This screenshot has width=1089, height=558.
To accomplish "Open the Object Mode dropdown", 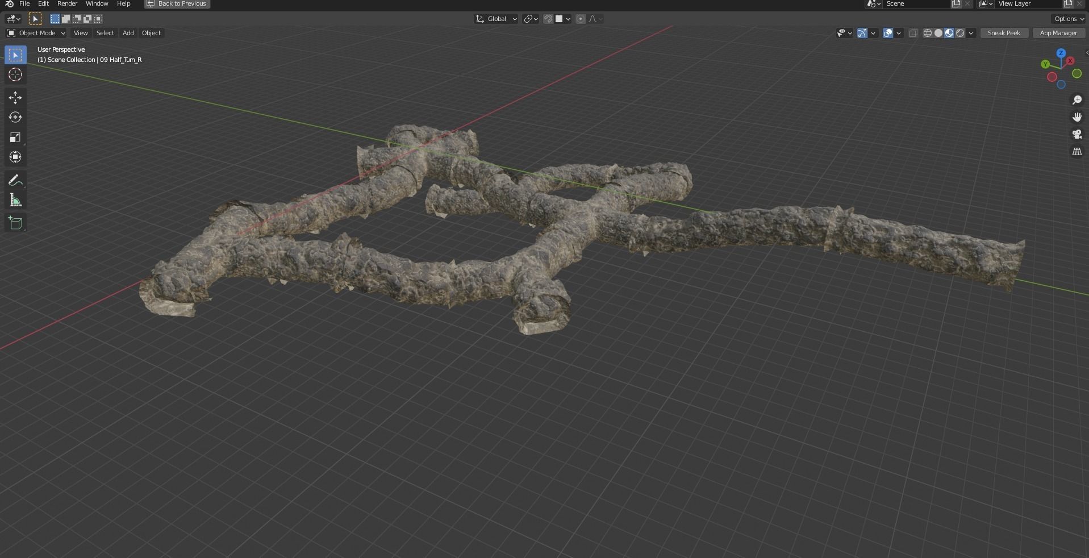I will click(x=36, y=33).
